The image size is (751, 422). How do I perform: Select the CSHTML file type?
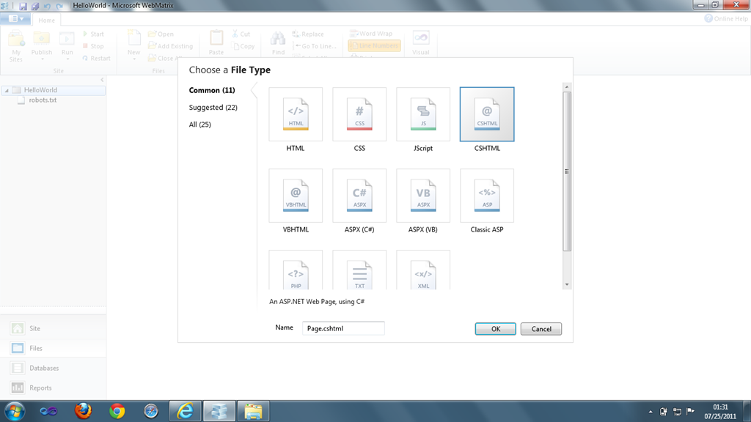click(487, 114)
